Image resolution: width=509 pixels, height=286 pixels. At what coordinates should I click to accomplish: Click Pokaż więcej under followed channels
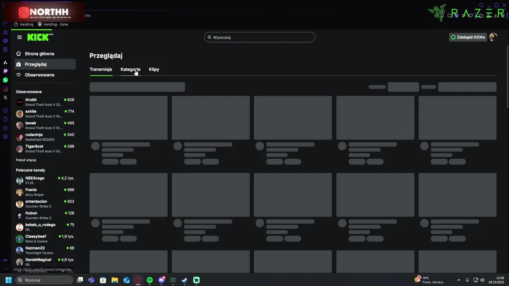pyautogui.click(x=26, y=160)
